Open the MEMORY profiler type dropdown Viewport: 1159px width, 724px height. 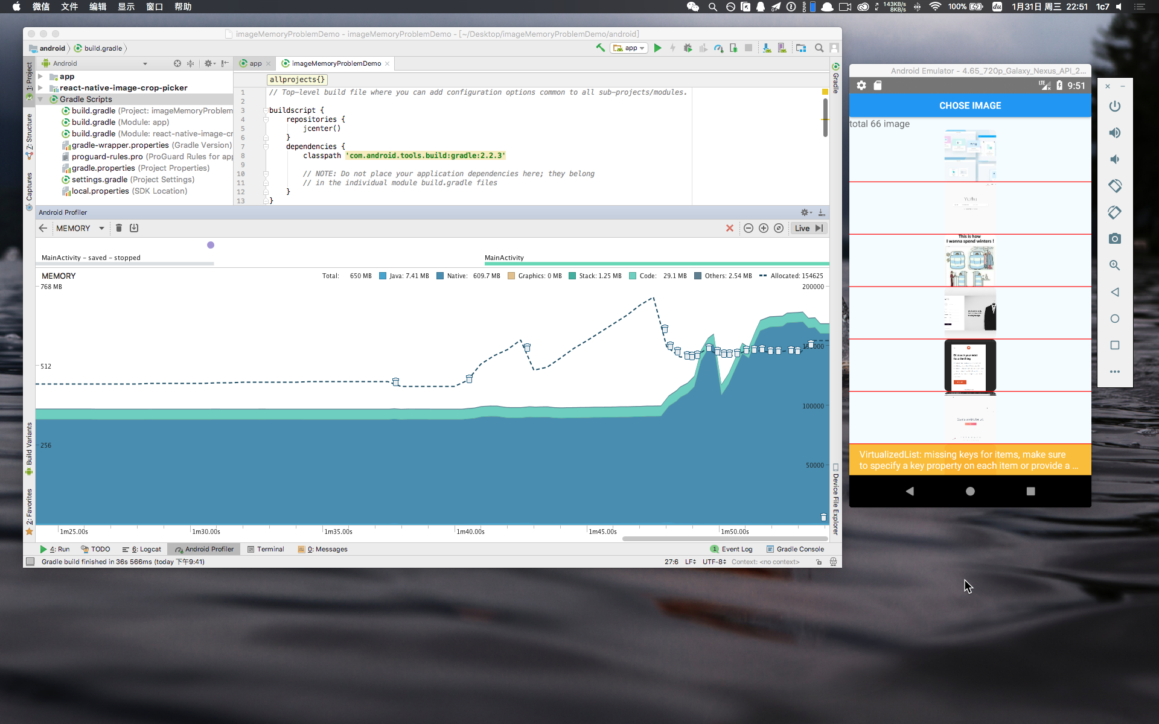80,228
